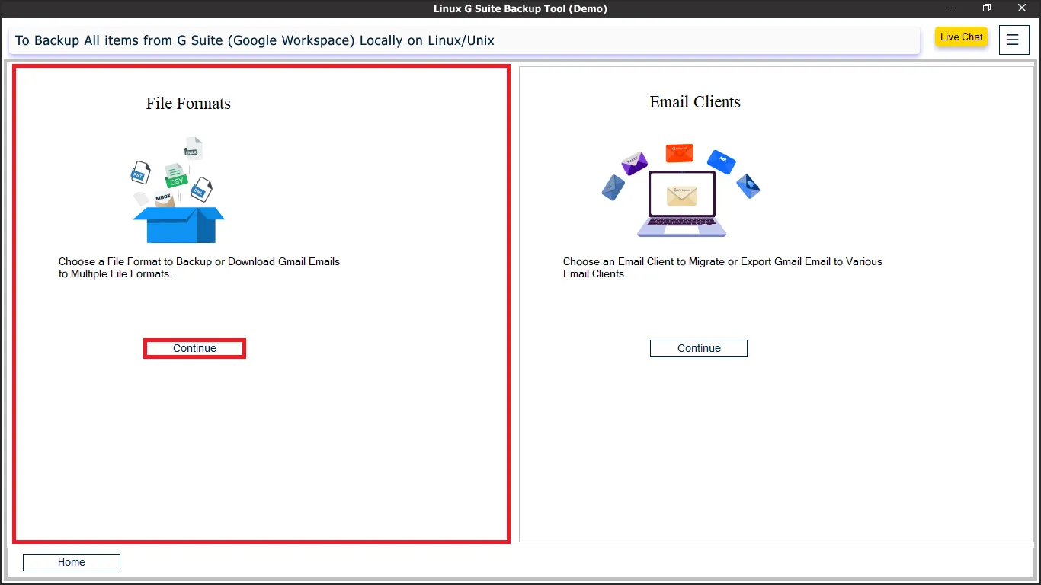1041x585 pixels.
Task: Click the File Formats box illustration
Action: click(x=178, y=190)
